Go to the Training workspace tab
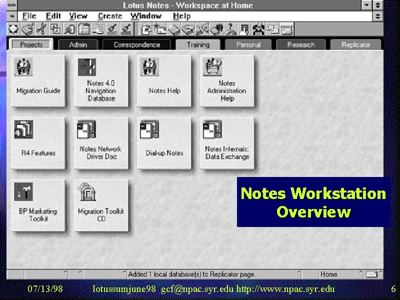The image size is (400, 300). pos(198,45)
